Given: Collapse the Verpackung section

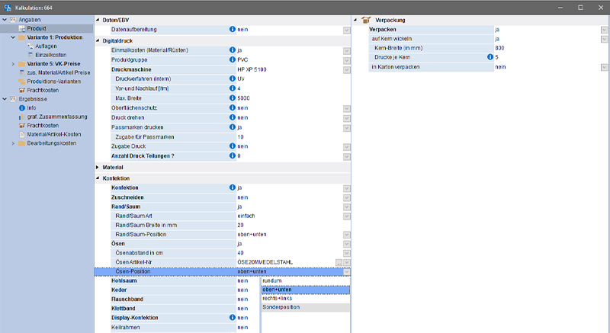Looking at the screenshot, I should (355, 20).
